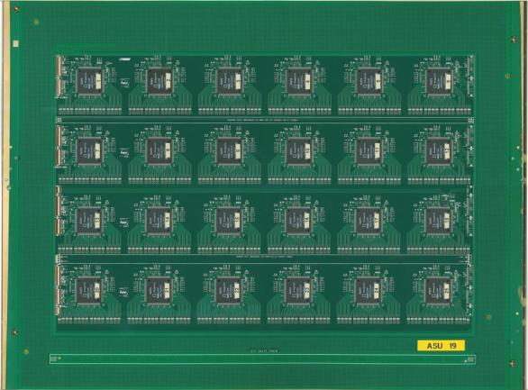Screen dimensions: 528x390
Task: Click the small logo in the third row
Action: click(124, 222)
